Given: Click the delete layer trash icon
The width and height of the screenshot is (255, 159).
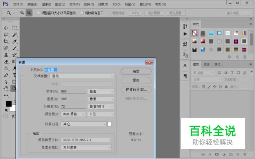Looking at the screenshot, I should pyautogui.click(x=244, y=154).
